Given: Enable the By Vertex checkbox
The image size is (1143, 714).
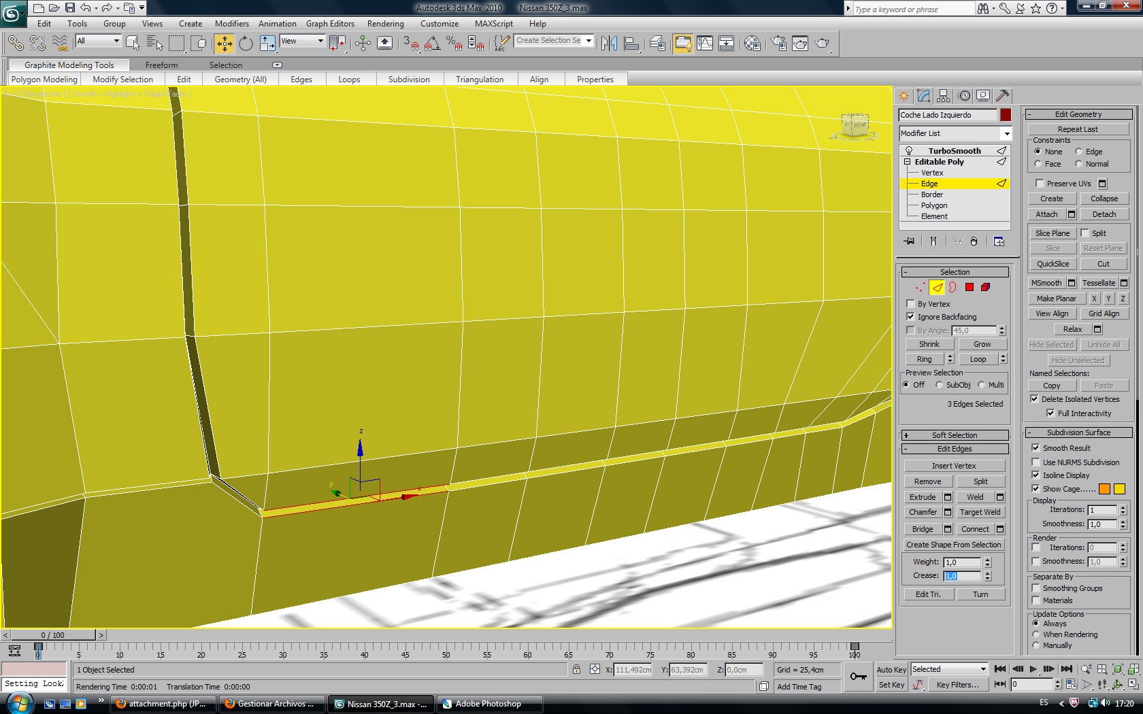Looking at the screenshot, I should 910,304.
